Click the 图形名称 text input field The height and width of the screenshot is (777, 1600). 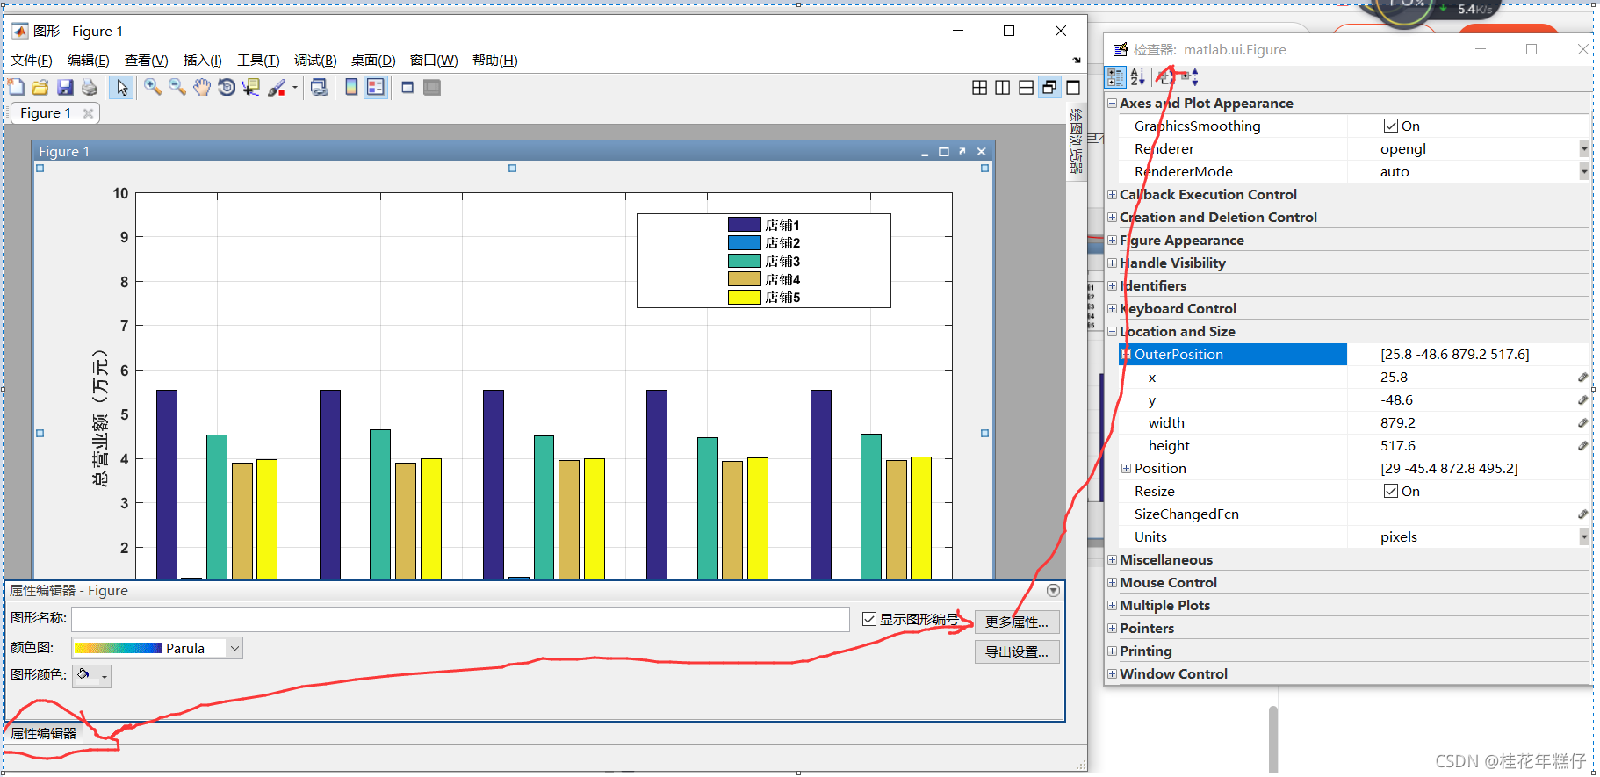coord(460,619)
